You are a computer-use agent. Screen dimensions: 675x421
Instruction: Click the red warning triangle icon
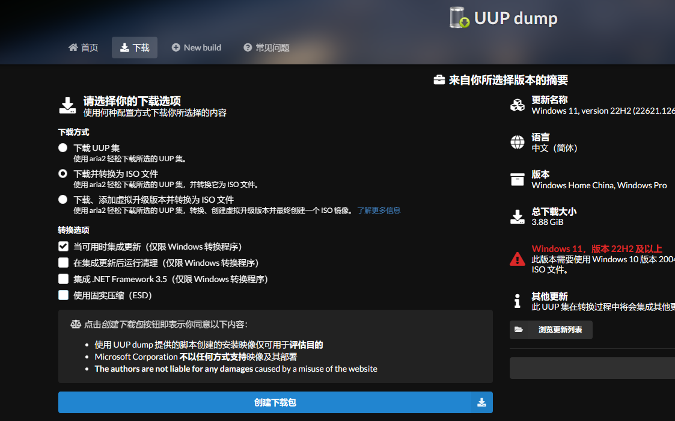pos(518,259)
